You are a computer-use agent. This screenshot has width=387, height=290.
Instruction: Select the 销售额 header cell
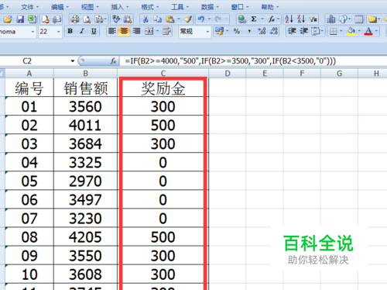click(x=85, y=88)
